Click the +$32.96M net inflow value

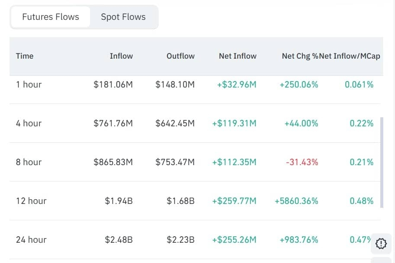pyautogui.click(x=237, y=85)
